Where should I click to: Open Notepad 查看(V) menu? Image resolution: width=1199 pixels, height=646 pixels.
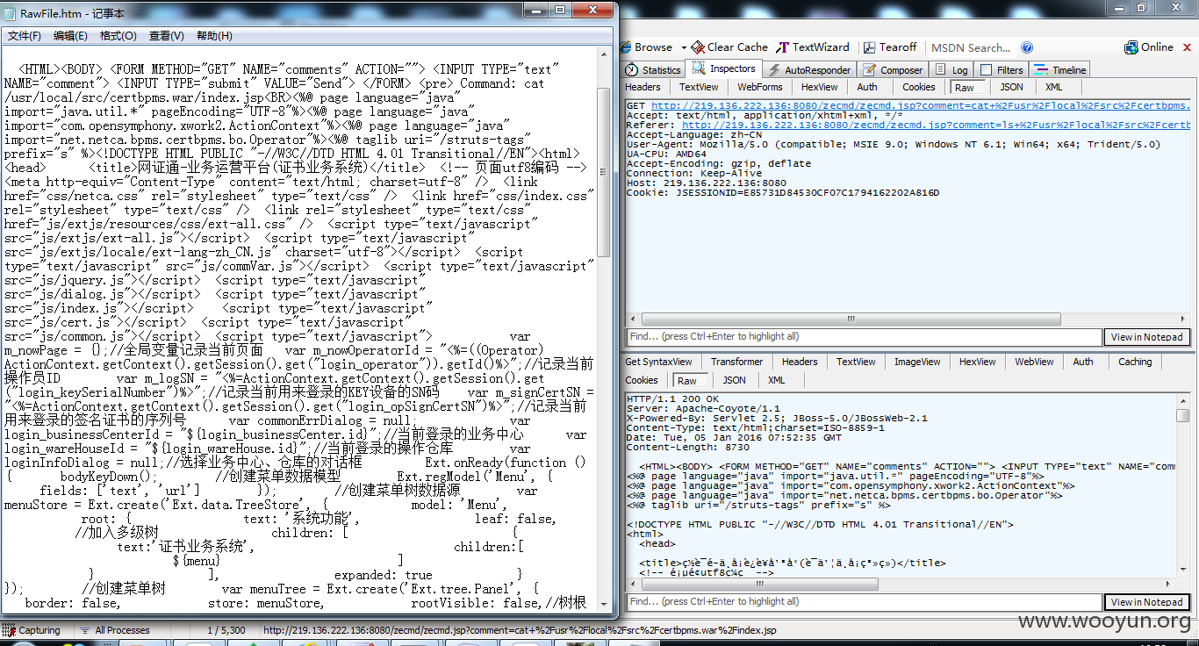(166, 36)
